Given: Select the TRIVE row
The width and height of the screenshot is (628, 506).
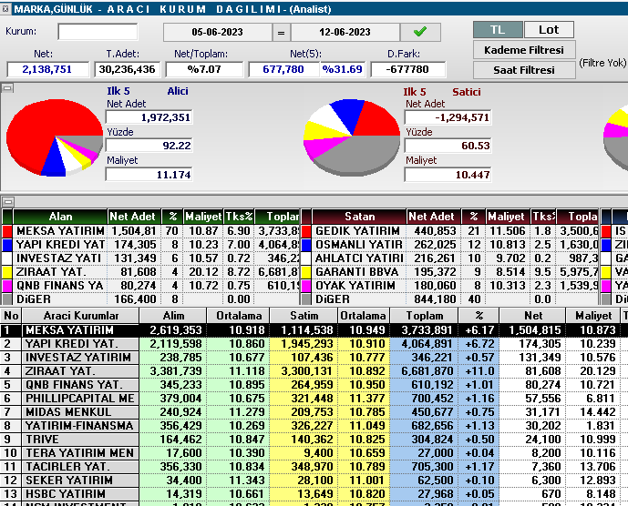Looking at the screenshot, I should click(x=314, y=440).
